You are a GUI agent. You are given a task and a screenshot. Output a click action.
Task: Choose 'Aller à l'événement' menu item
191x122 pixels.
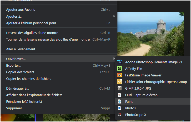pyautogui.click(x=21, y=49)
